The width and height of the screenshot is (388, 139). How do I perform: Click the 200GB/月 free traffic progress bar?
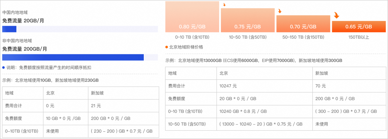coord(80,57)
